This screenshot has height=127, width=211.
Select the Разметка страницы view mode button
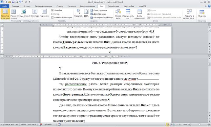pos(5,14)
